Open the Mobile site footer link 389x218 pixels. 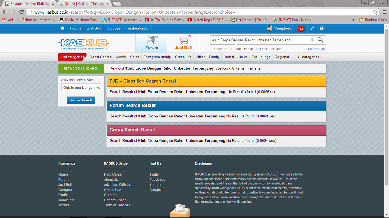pos(67,200)
